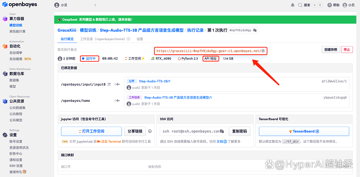360x177 pixels.
Task: Click the search magnifier icon
Action: (300, 5)
